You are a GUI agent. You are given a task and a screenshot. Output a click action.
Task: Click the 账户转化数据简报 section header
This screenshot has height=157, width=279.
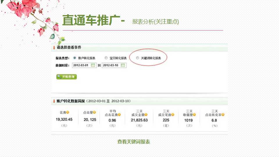[70, 101]
